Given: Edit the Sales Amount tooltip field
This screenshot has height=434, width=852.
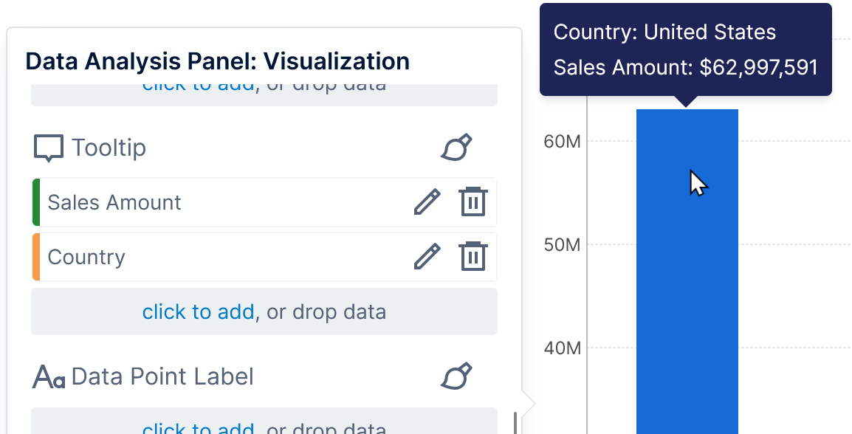Looking at the screenshot, I should point(427,201).
